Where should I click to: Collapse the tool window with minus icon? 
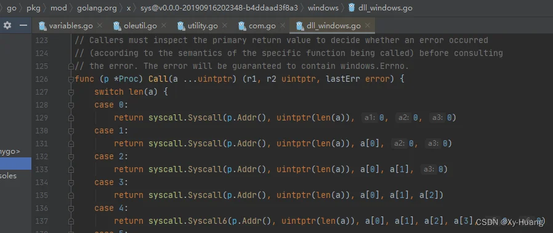click(x=23, y=25)
